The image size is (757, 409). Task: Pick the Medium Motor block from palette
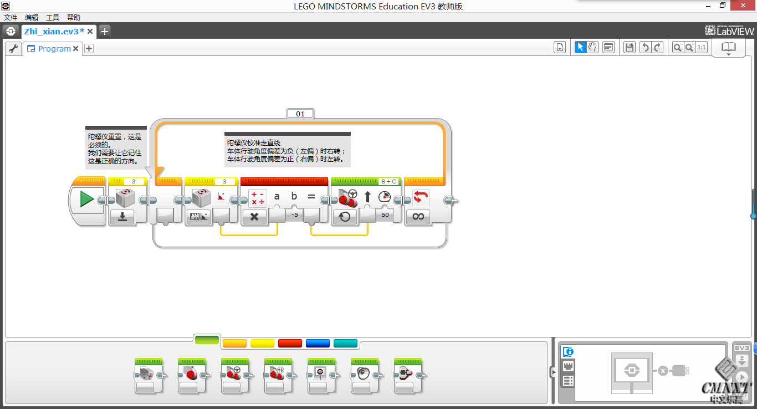tap(149, 376)
